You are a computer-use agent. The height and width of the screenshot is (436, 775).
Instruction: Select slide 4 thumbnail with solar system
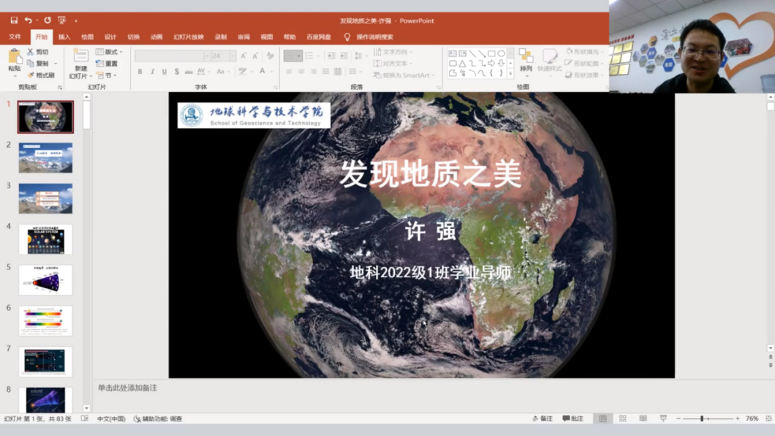pos(45,240)
